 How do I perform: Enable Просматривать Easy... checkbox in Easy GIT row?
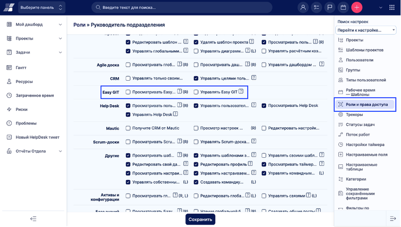[128, 92]
